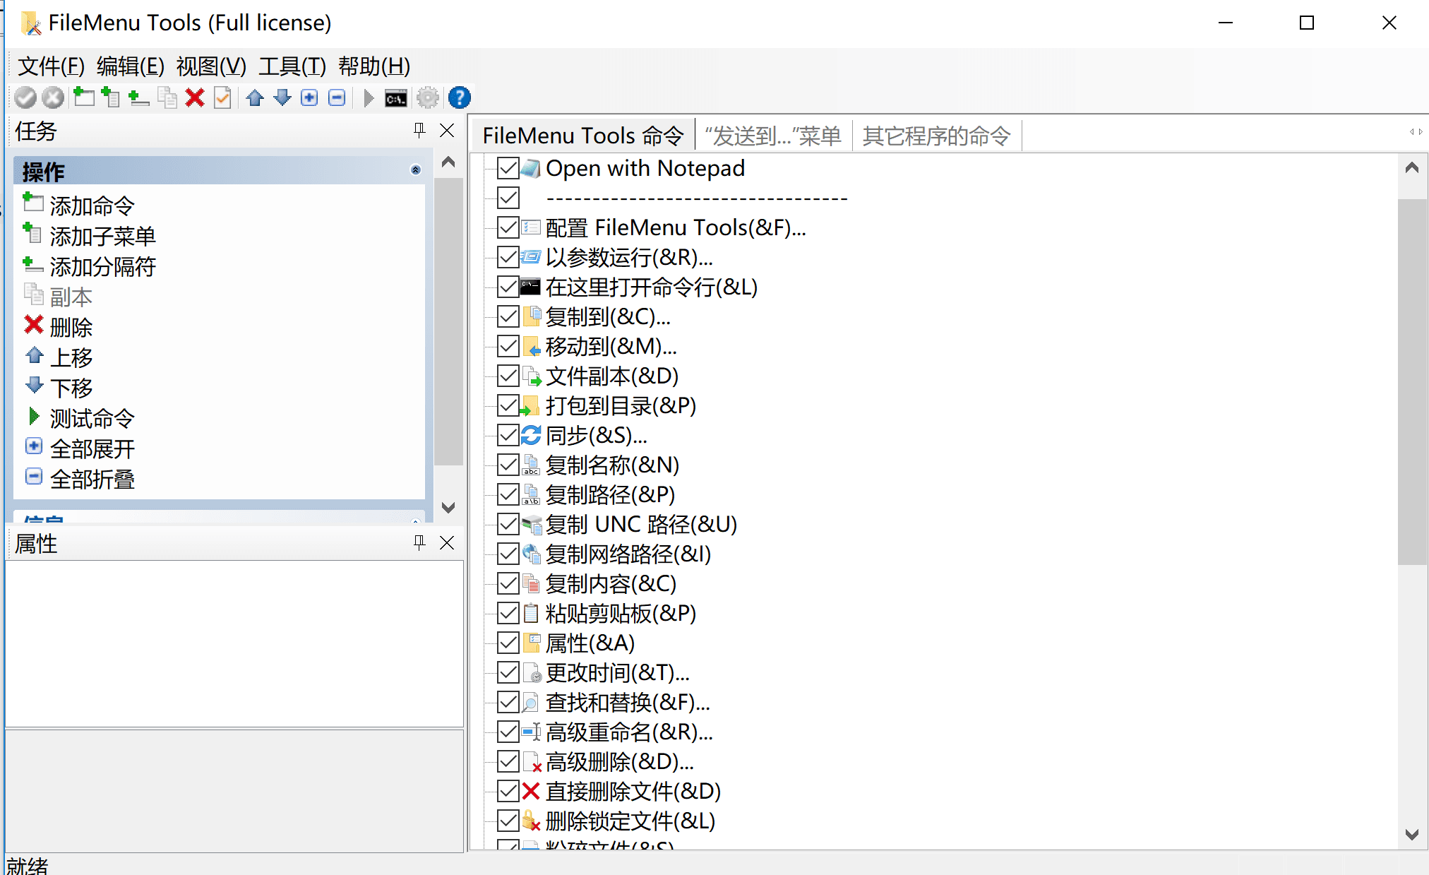The image size is (1429, 875).
Task: Click the move up blue arrow toolbar icon
Action: (x=255, y=97)
